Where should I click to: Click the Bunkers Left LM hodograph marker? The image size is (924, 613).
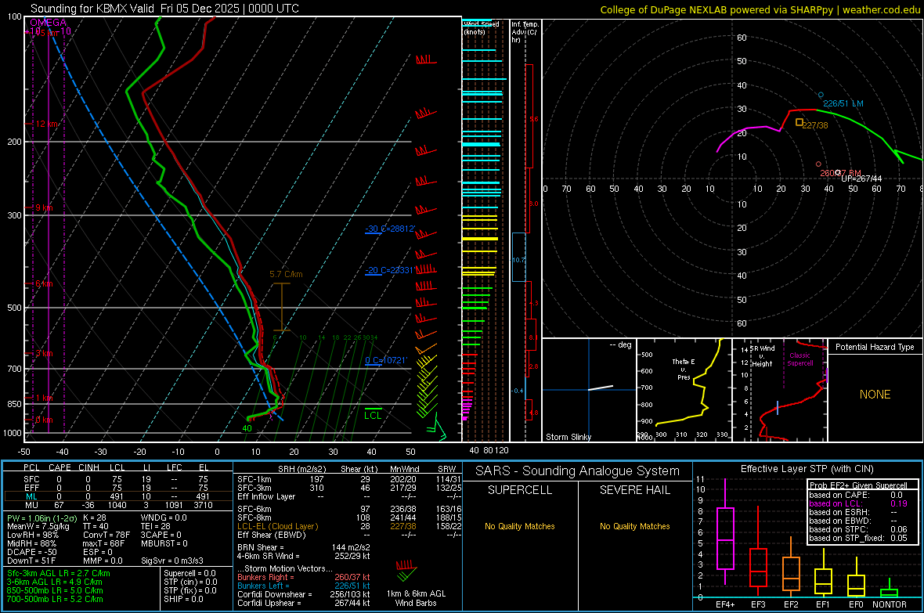pos(821,95)
